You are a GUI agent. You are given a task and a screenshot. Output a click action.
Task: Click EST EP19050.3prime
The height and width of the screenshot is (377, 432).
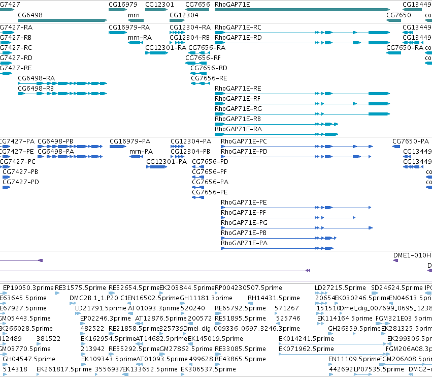[x=28, y=288]
